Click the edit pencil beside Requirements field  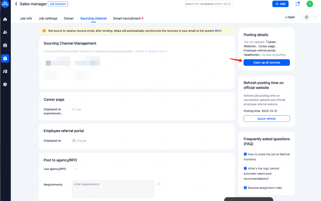[x=158, y=184]
